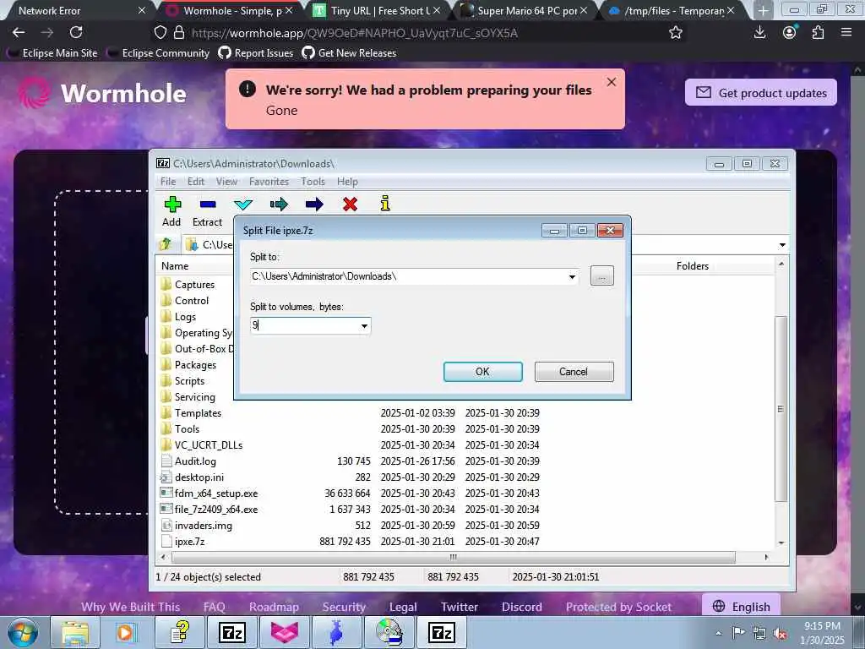Screen dimensions: 865x649
Task: Expand the 7-Zip address bar dropdown
Action: click(782, 244)
